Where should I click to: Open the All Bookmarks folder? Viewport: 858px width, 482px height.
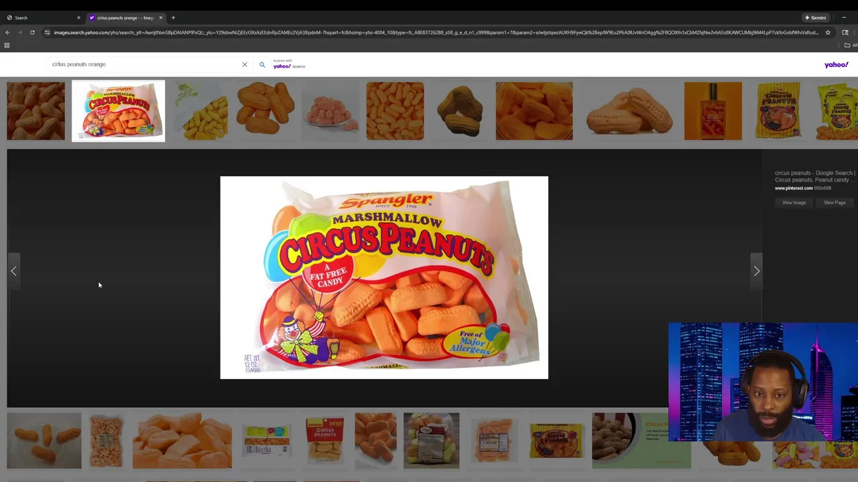(851, 46)
